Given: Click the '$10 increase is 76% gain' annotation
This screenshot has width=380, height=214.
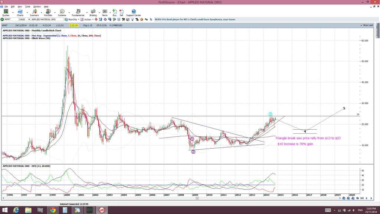Looking at the screenshot, I should pyautogui.click(x=295, y=144).
